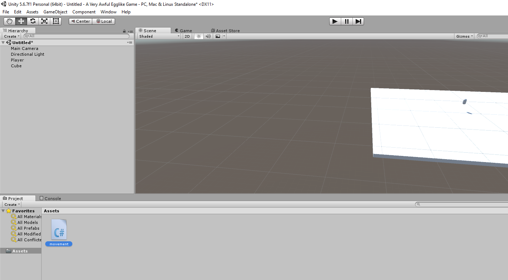Select the Rect transform tool
508x280 pixels.
coord(56,21)
